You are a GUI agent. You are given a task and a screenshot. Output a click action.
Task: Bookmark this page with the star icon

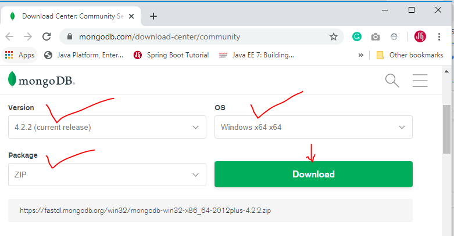tap(334, 37)
